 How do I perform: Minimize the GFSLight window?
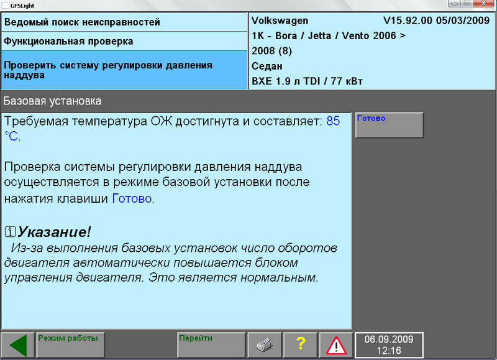click(454, 3)
